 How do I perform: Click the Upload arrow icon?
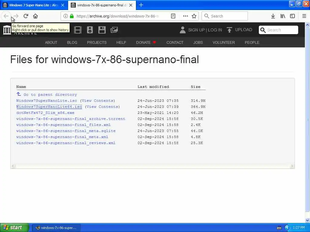coord(229,30)
